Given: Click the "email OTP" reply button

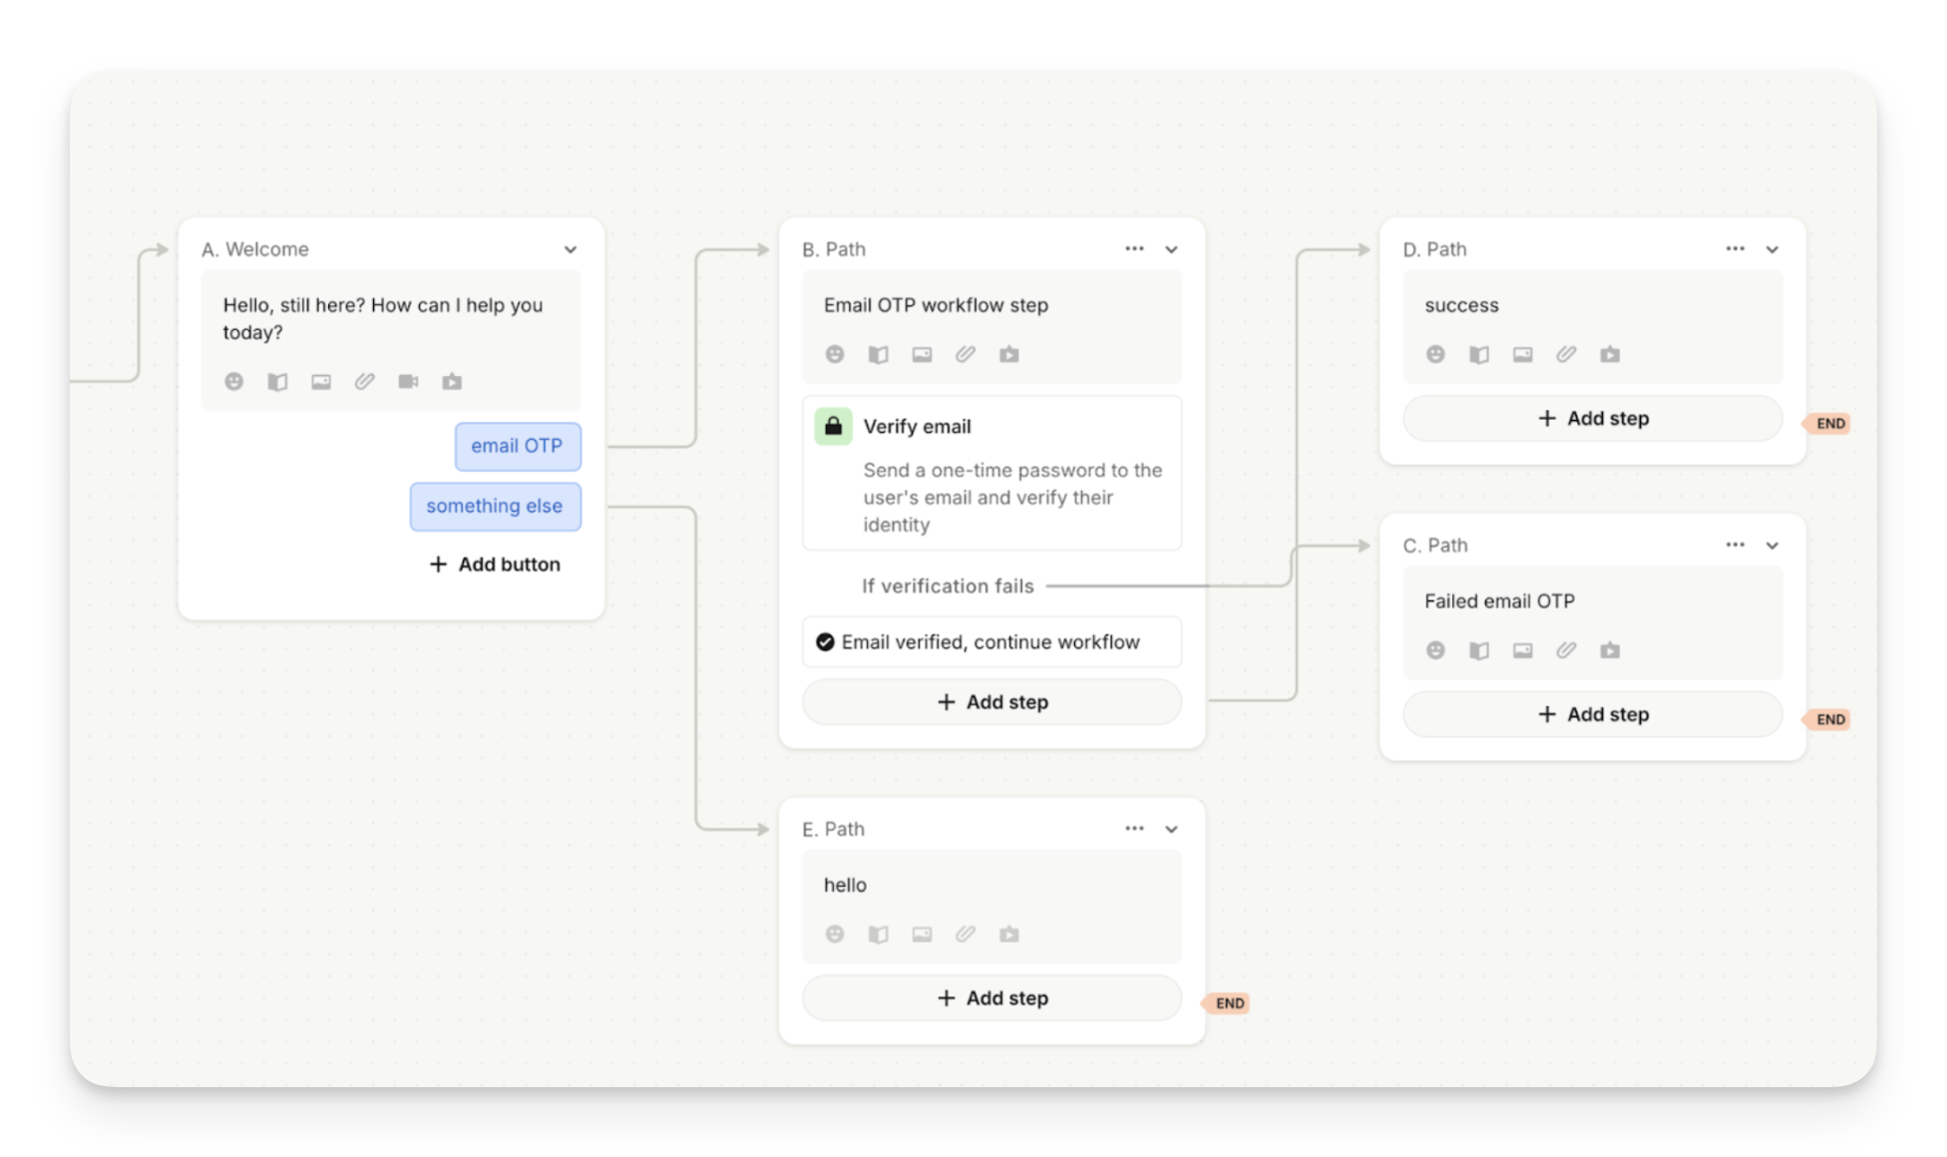Looking at the screenshot, I should (x=517, y=446).
